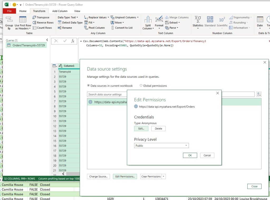270x200 pixels.
Task: Click the Count Rows icon
Action: pos(34,28)
